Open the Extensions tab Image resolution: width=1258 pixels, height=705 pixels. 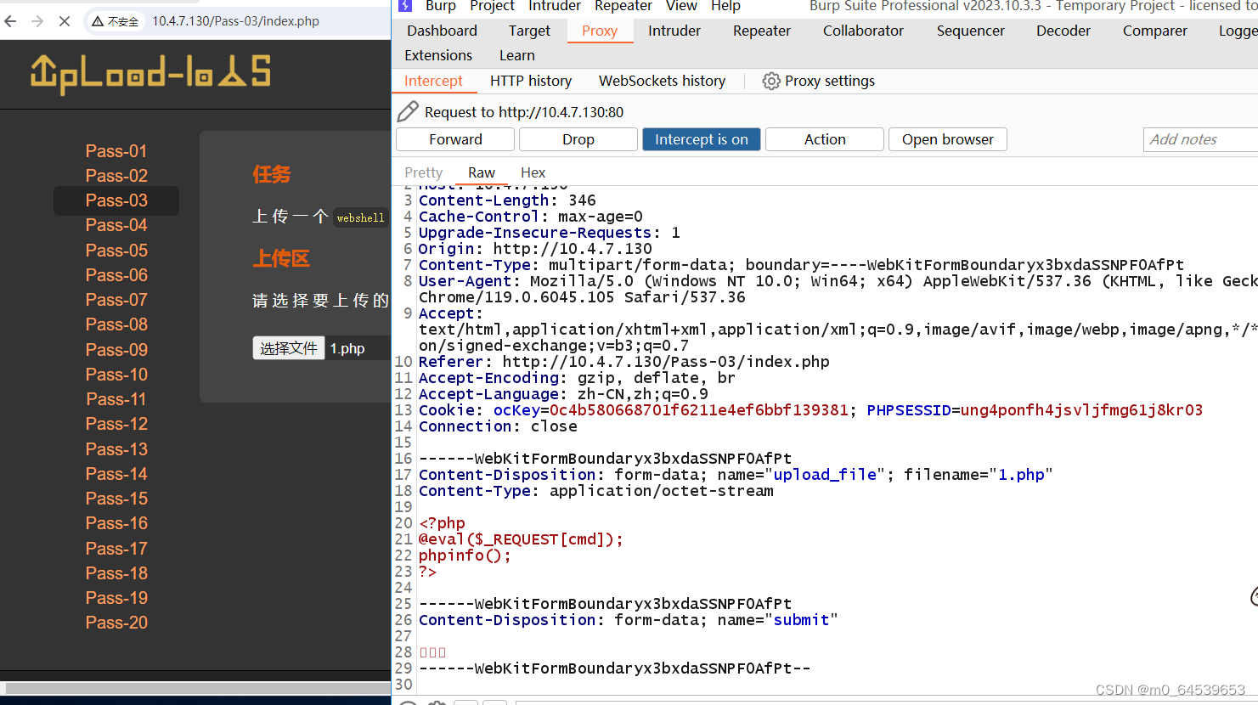438,55
